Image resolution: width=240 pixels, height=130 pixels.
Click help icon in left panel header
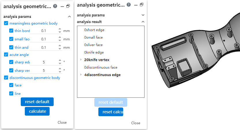tap(55, 6)
